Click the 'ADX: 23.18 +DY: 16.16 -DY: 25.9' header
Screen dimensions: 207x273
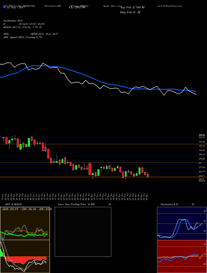point(26,209)
